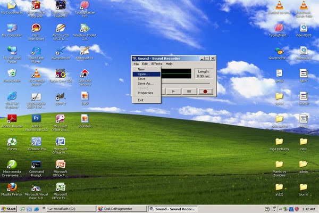Open the Help menu in Sound Recorder
The height and width of the screenshot is (213, 319).
(169, 64)
